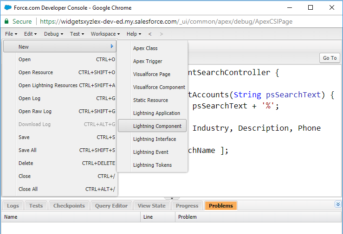Click the panel splitter collapse arrow
Viewport: 343px width, 234px height.
pyautogui.click(x=172, y=198)
